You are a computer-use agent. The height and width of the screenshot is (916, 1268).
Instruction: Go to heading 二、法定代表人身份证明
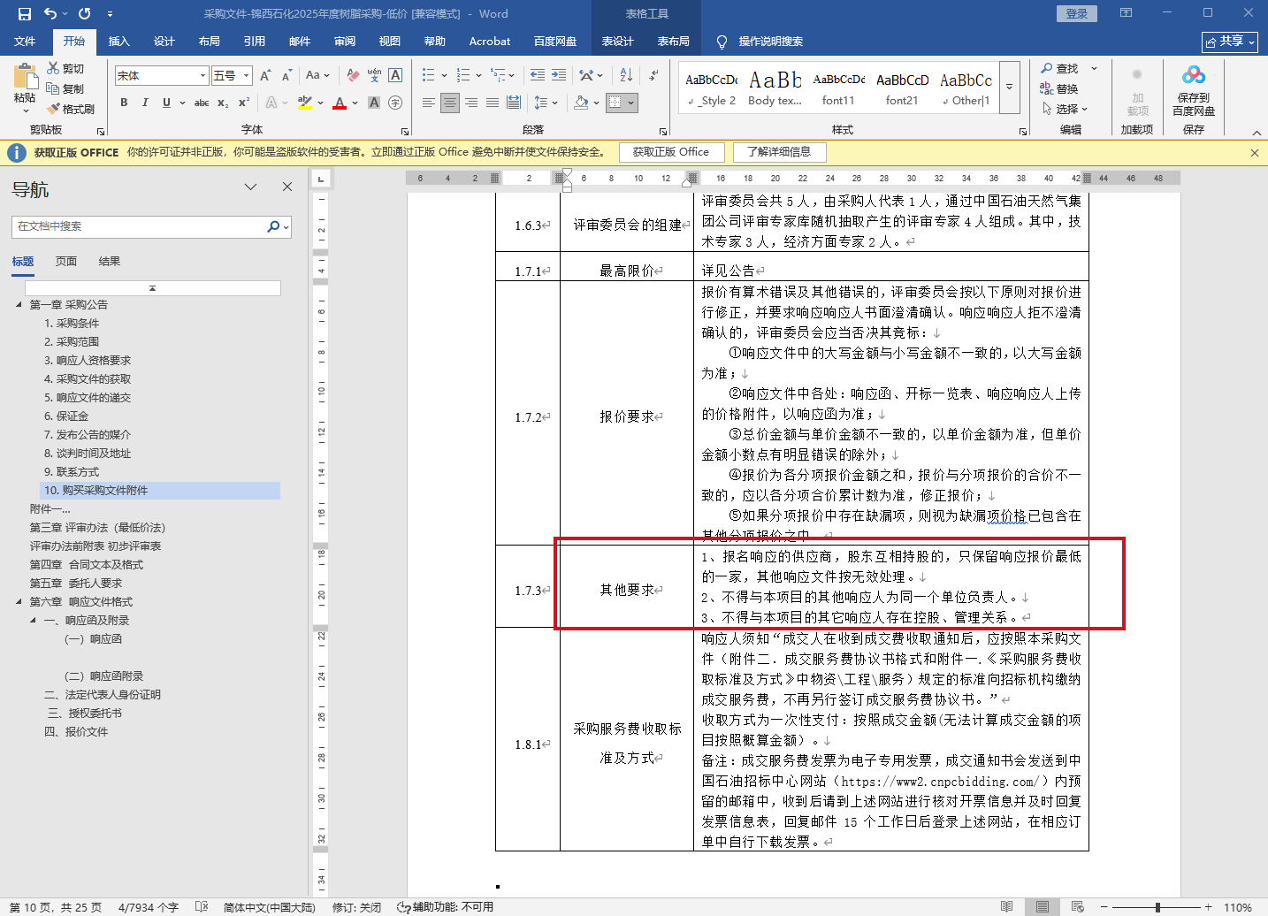pyautogui.click(x=103, y=695)
